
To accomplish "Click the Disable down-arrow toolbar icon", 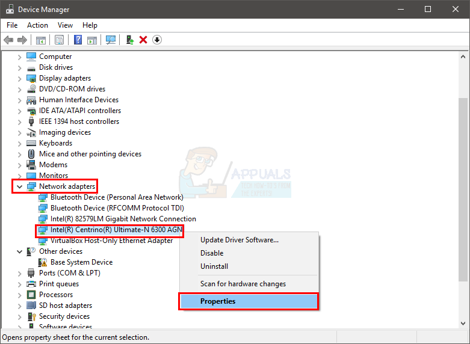I will tap(157, 40).
